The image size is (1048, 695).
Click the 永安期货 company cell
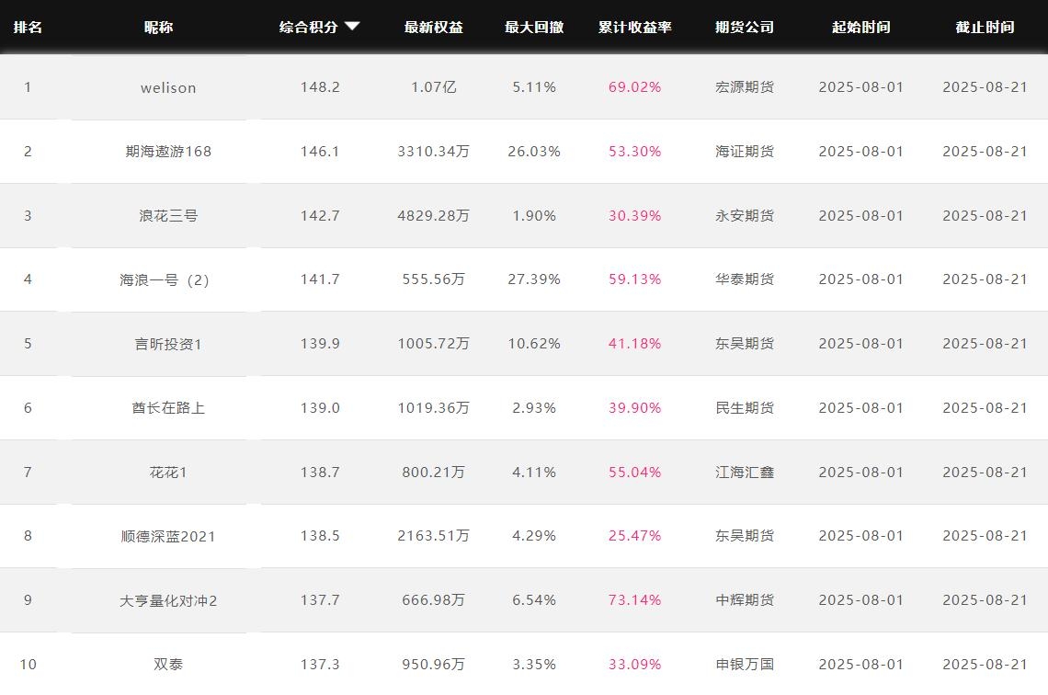point(745,215)
